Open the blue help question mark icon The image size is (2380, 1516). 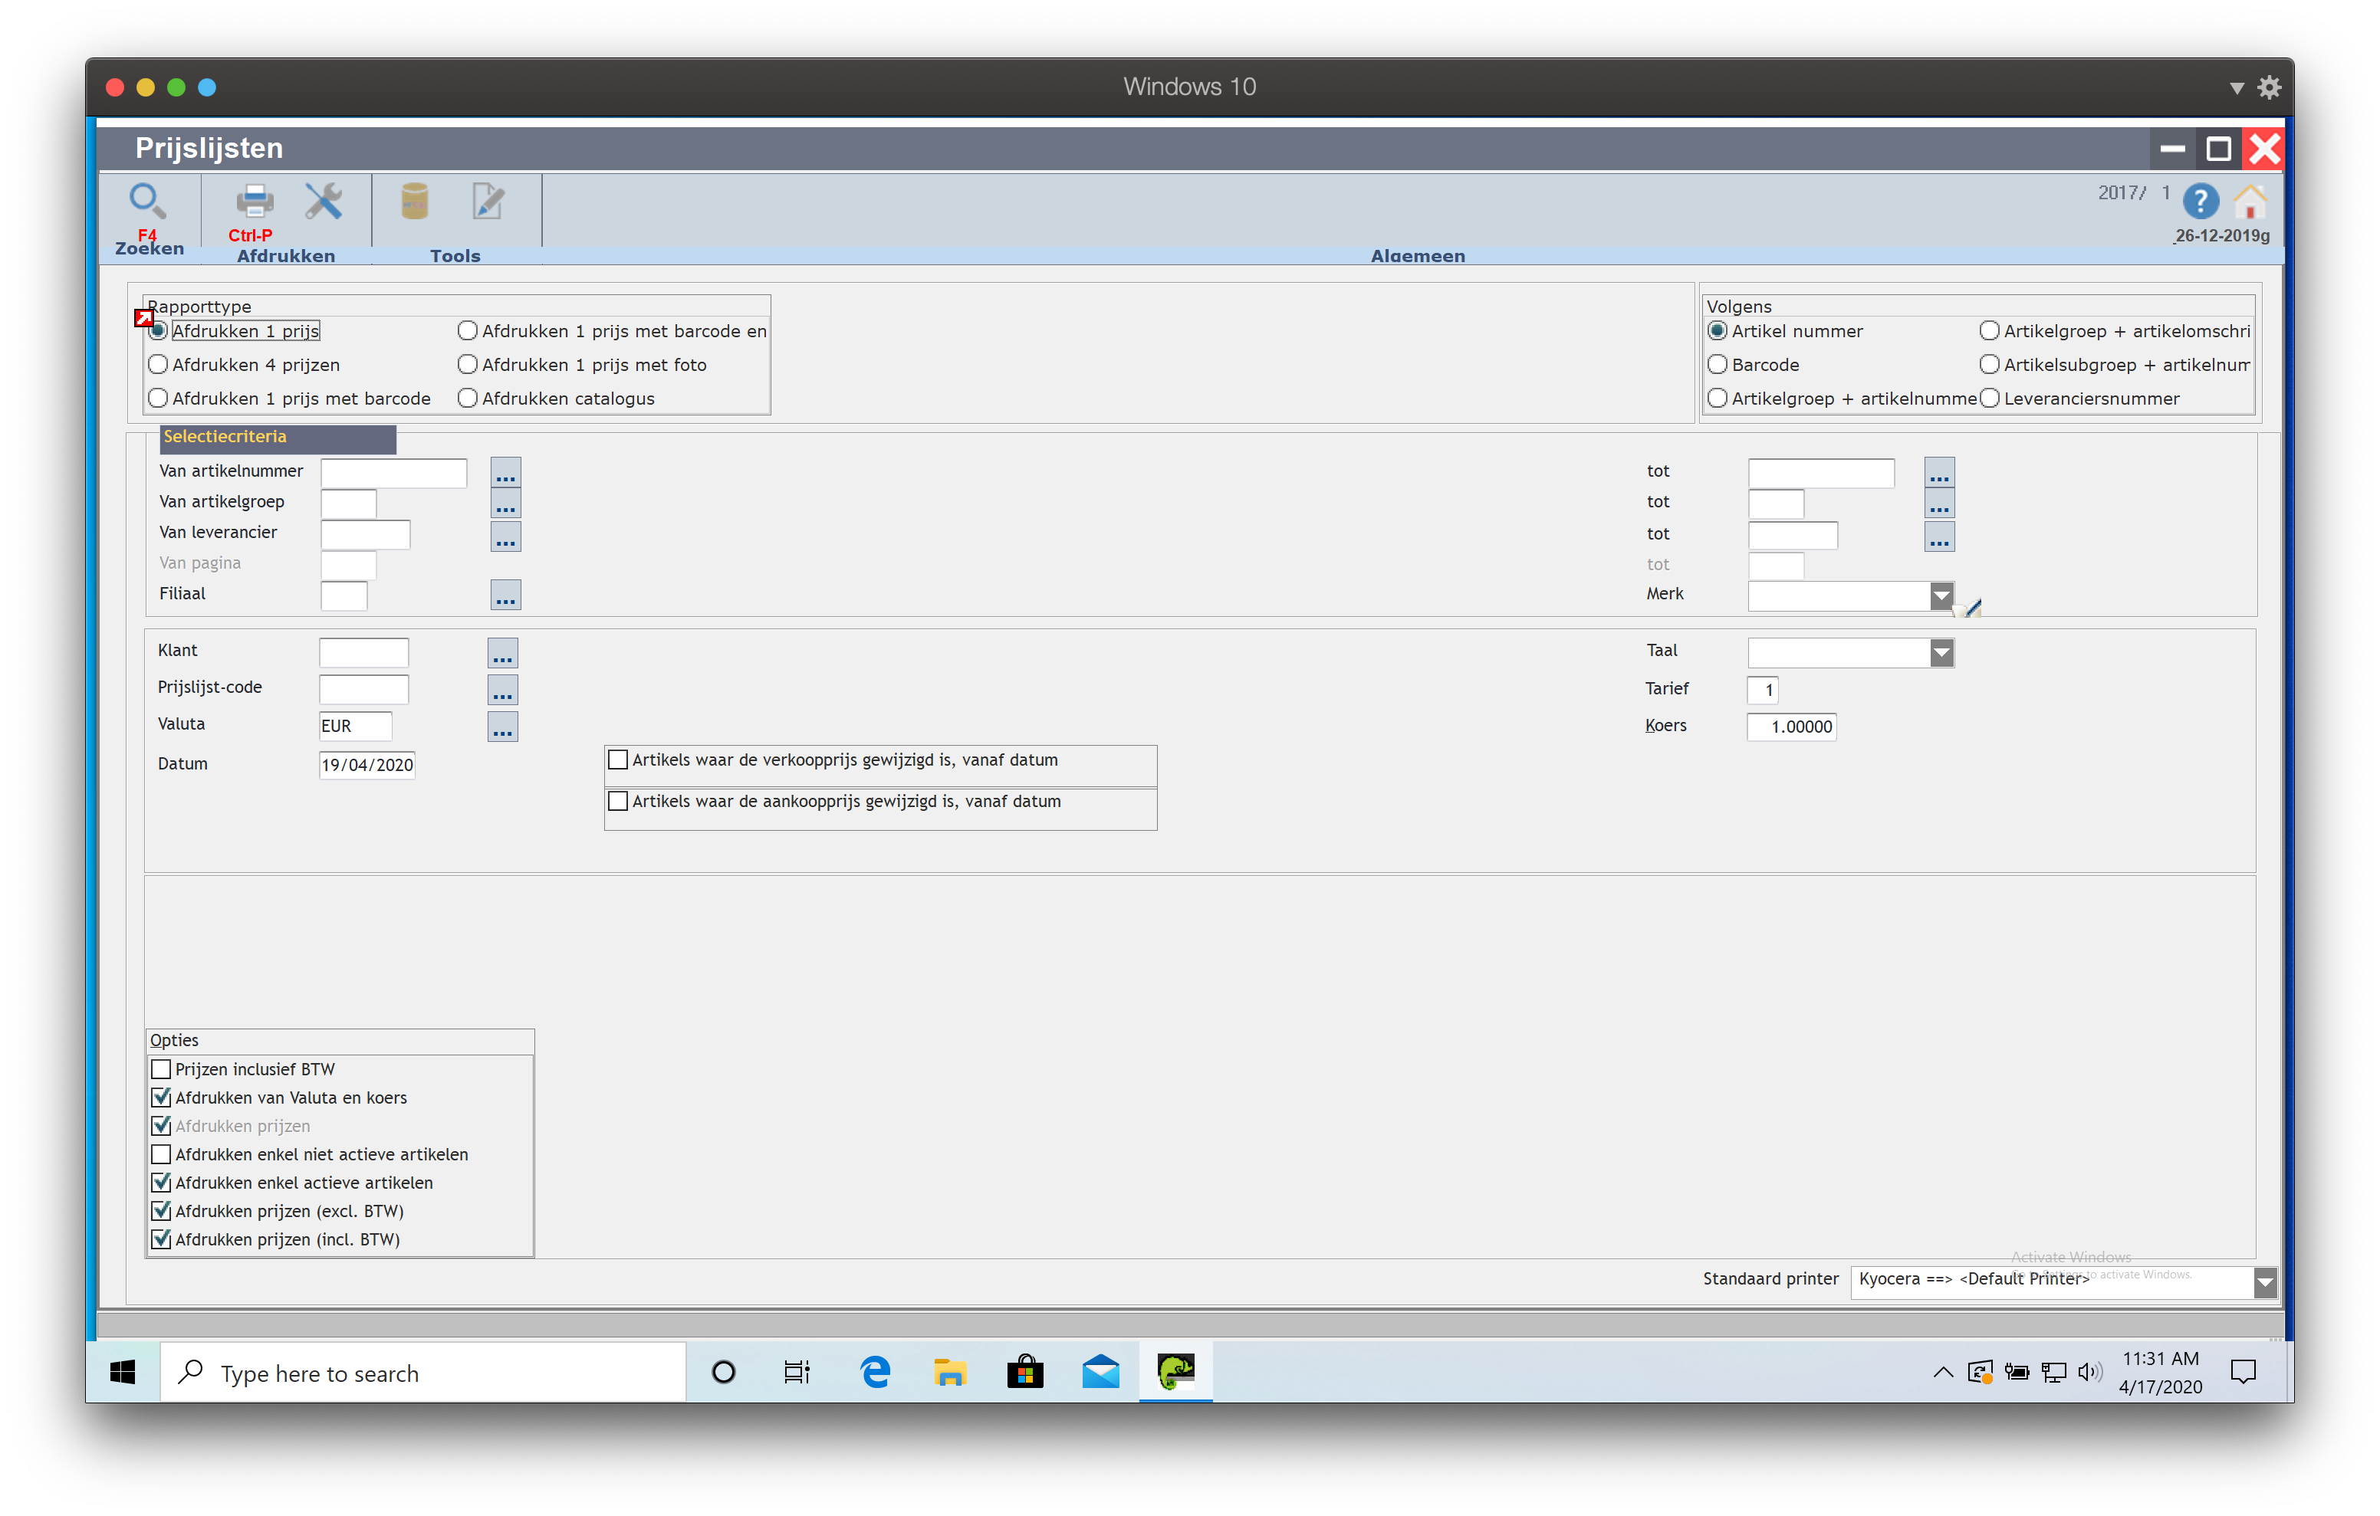pyautogui.click(x=2200, y=202)
